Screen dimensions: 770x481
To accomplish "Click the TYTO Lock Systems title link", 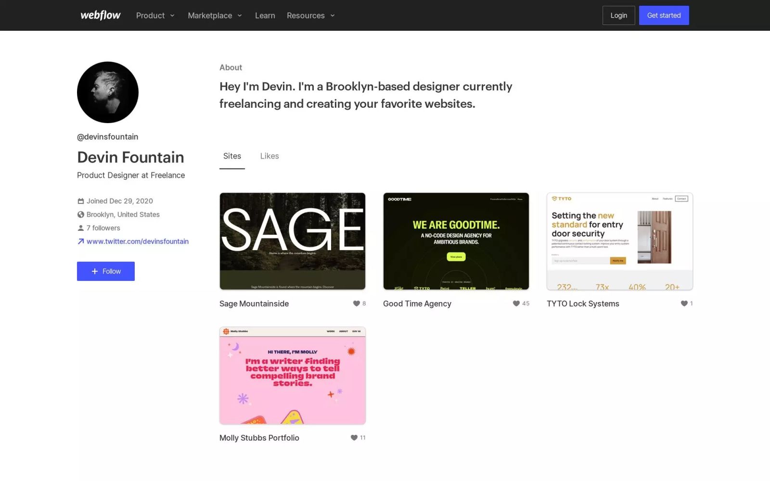I will (583, 304).
